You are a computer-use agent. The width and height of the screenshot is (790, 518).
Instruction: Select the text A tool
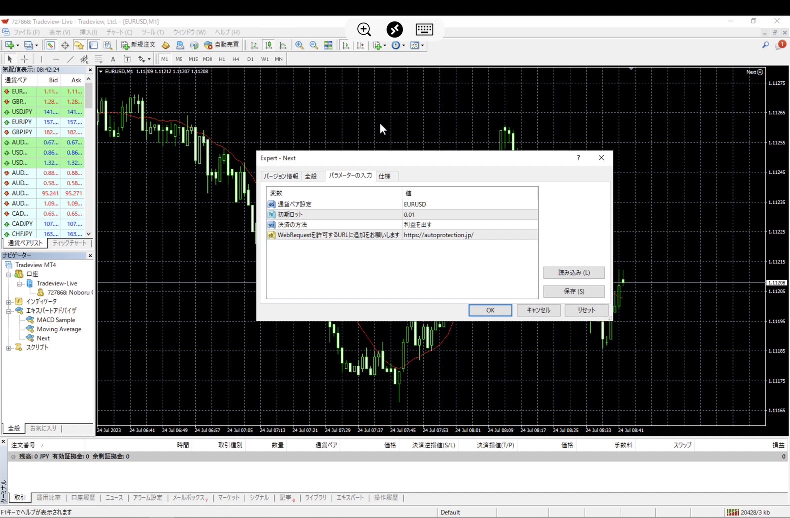pyautogui.click(x=113, y=59)
